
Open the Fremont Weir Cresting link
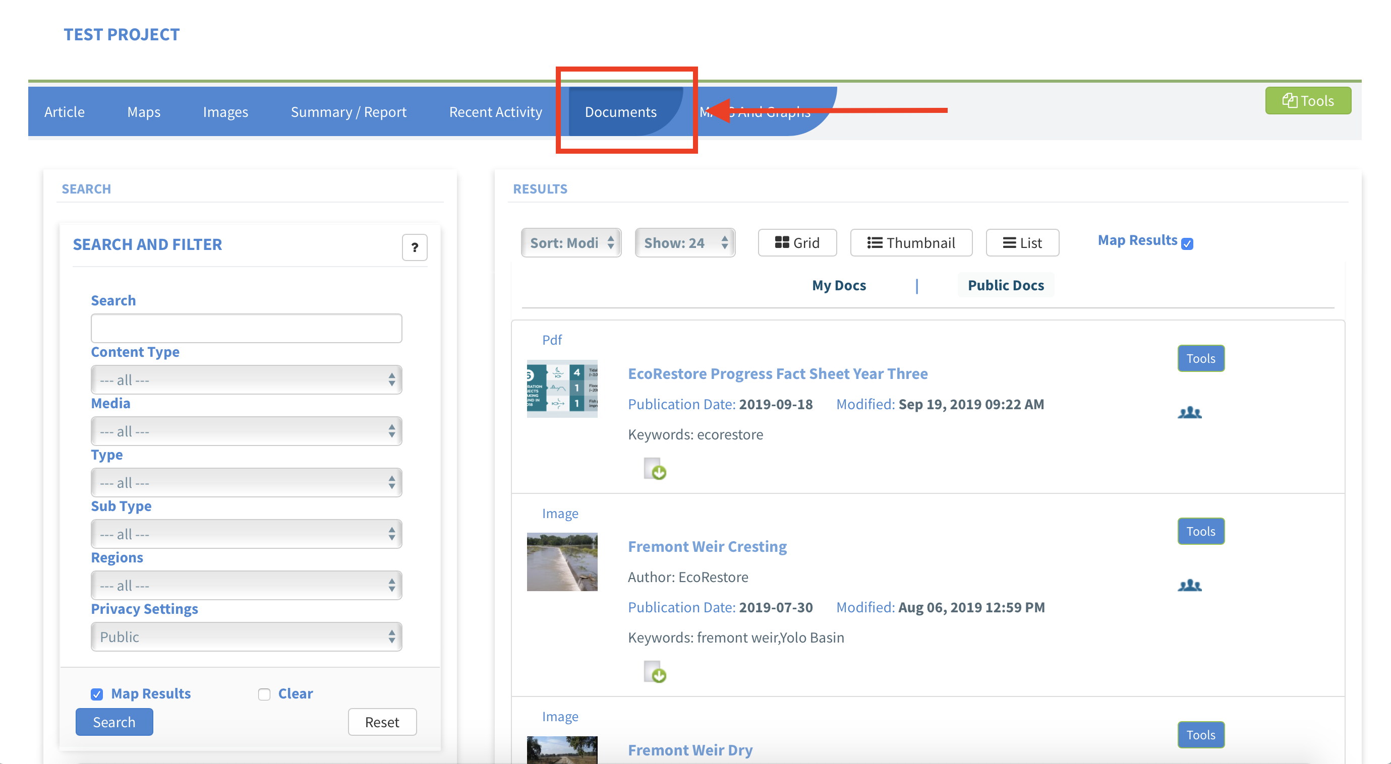[707, 547]
